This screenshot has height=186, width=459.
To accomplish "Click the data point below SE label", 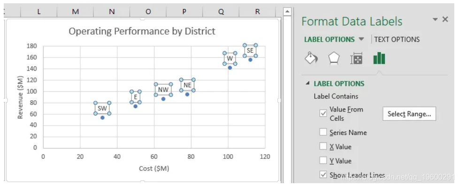I will [250, 60].
